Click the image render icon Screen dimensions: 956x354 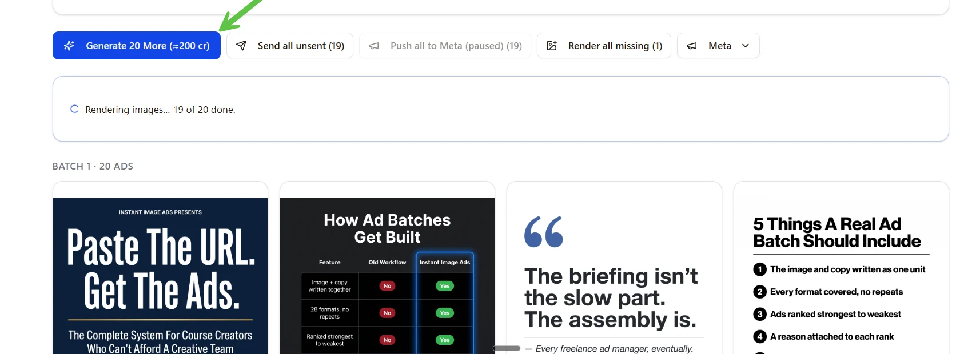552,46
